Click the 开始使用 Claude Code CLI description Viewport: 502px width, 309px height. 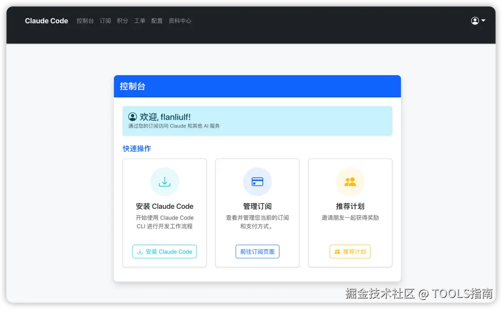pyautogui.click(x=165, y=222)
